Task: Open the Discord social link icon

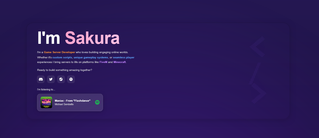Action: tap(41, 79)
